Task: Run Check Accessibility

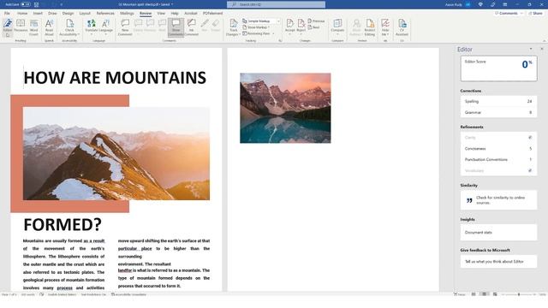Action: point(69,27)
